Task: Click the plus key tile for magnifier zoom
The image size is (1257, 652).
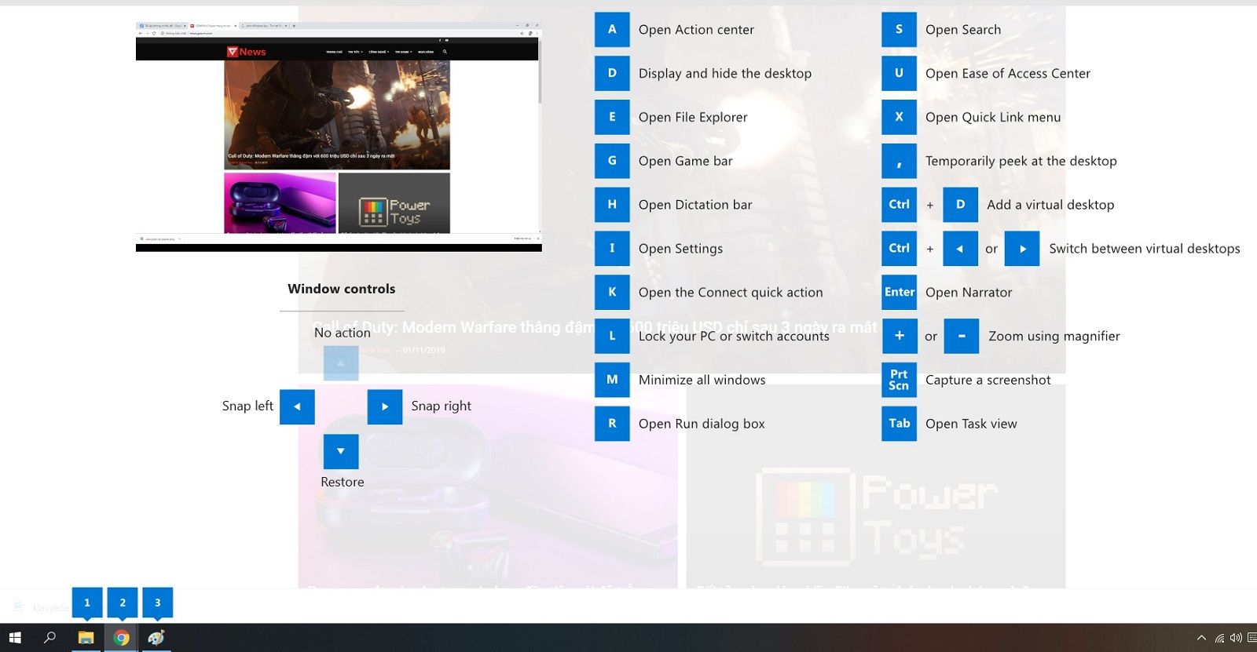Action: tap(899, 336)
